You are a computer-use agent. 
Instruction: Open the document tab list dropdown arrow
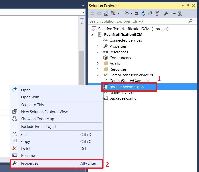(83, 6)
